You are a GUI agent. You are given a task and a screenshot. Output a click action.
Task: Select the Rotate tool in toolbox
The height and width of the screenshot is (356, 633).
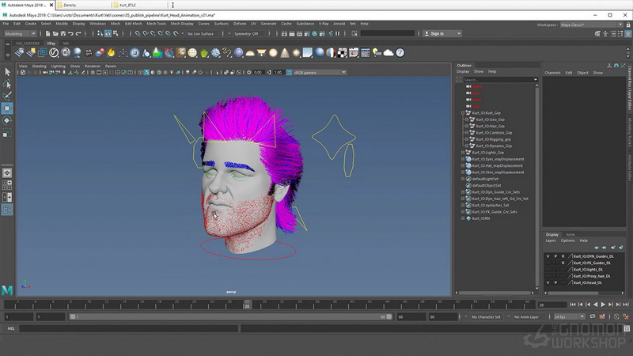pyautogui.click(x=7, y=120)
